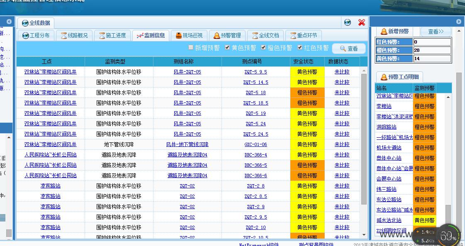This screenshot has height=246, width=465.
Task: Switch to 线路概况 tab
Action: [x=74, y=36]
